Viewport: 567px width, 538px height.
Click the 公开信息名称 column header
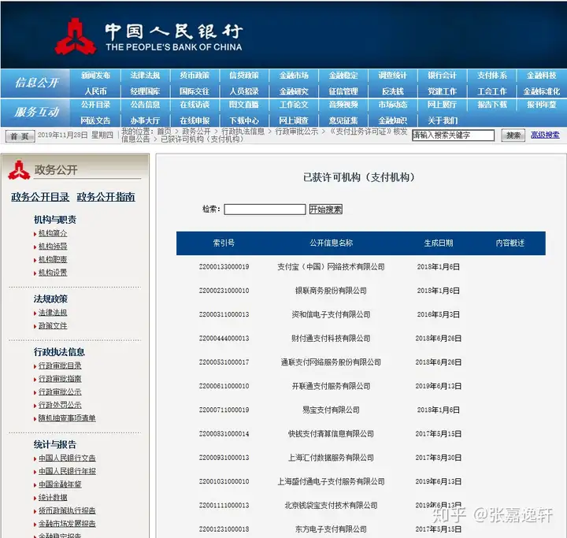click(331, 243)
